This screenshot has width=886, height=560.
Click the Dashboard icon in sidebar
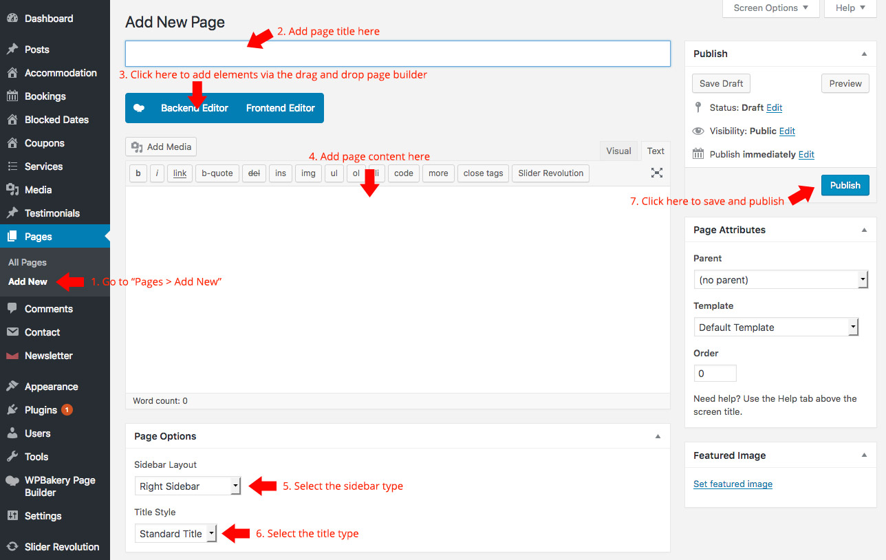pos(12,19)
